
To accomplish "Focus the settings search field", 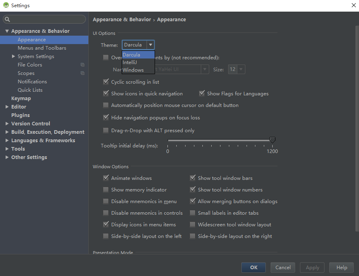I will 45,19.
